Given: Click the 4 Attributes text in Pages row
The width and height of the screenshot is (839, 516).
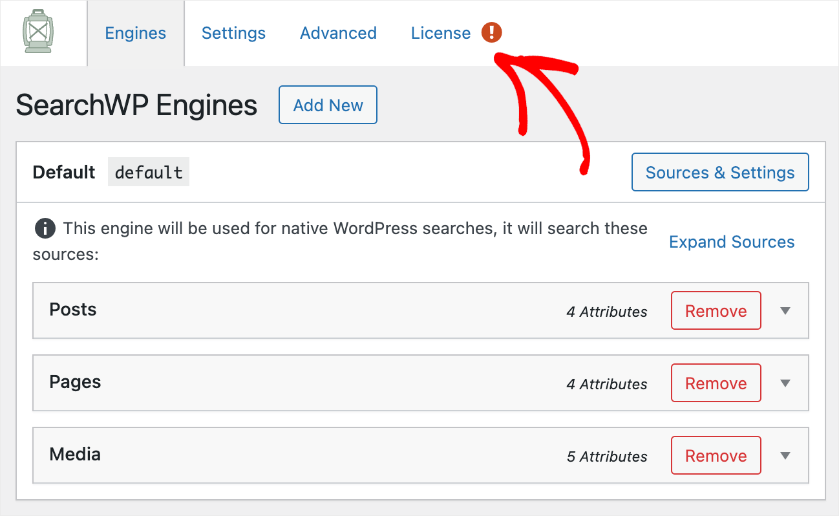Looking at the screenshot, I should (607, 384).
